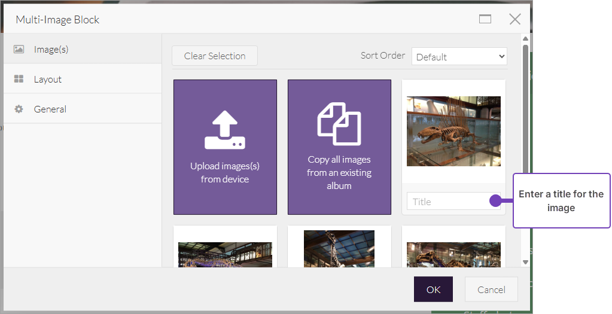Select the Image(s) tab
This screenshot has height=314, width=612.
pyautogui.click(x=51, y=50)
